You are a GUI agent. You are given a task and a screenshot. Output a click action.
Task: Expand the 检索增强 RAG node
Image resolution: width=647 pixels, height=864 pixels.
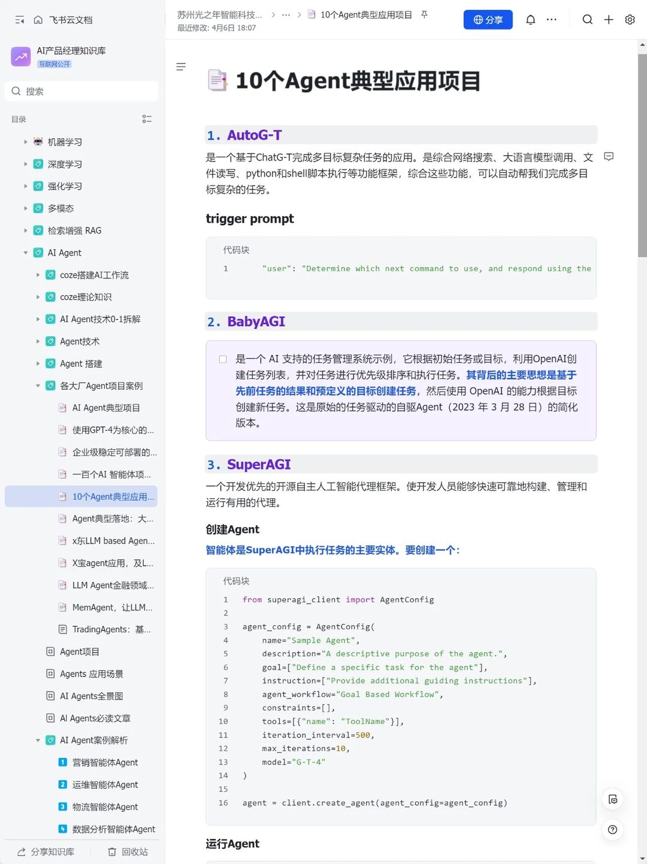[25, 231]
